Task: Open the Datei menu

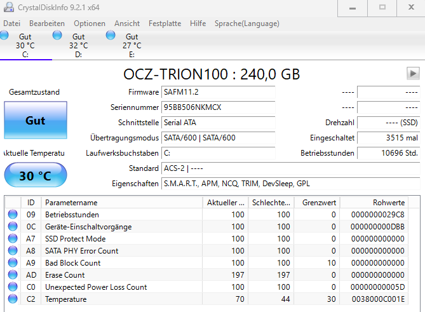Action: [x=11, y=24]
